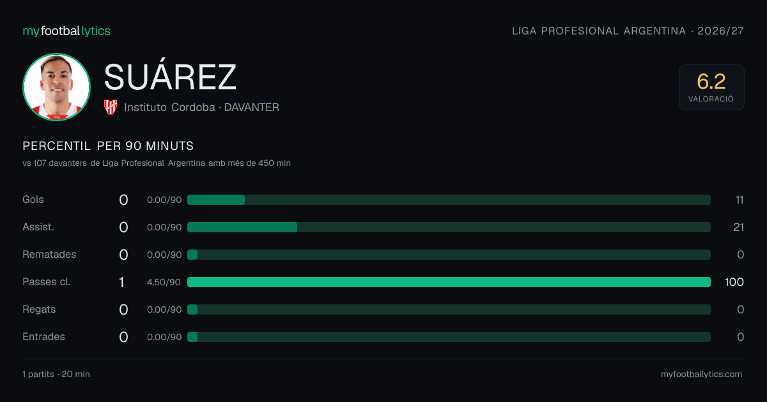Screen dimensions: 767x402
Task: Click the 100 percentile number
Action: tap(734, 282)
